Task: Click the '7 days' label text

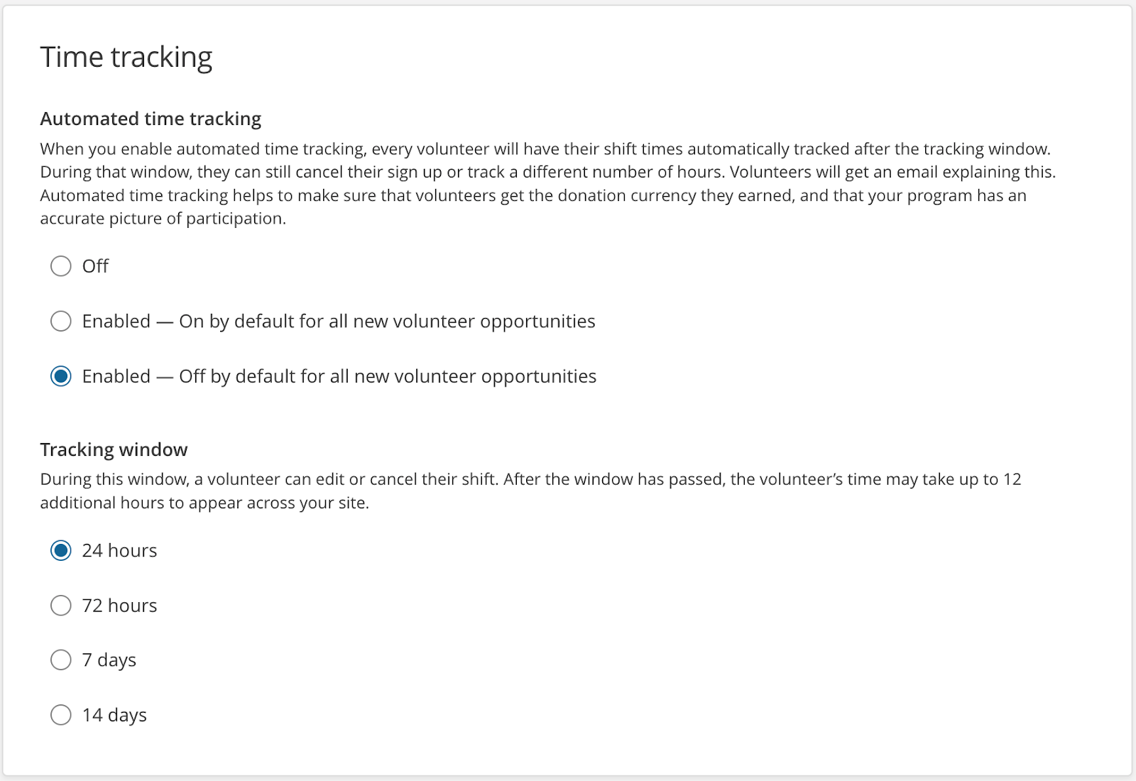Action: pyautogui.click(x=109, y=661)
